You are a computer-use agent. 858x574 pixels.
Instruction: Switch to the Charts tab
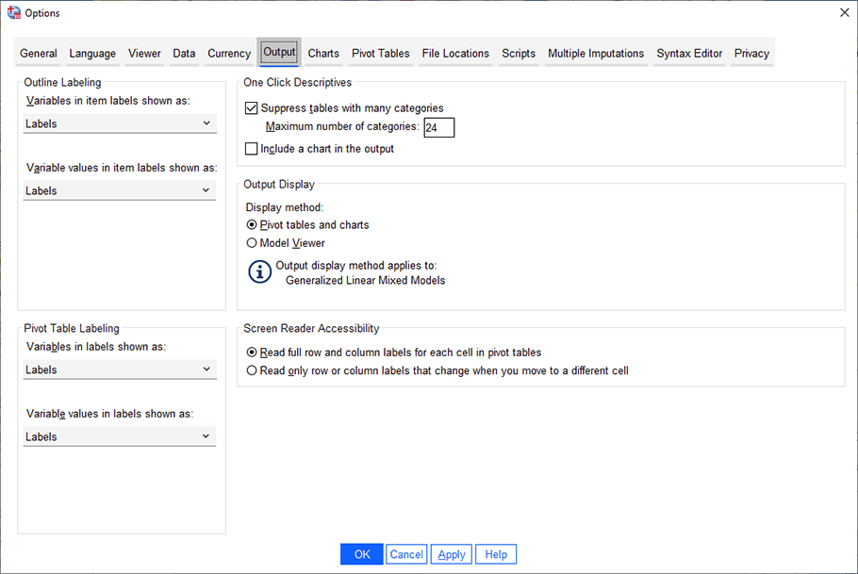click(323, 54)
